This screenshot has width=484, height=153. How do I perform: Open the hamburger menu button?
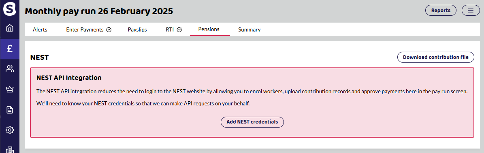tap(470, 10)
